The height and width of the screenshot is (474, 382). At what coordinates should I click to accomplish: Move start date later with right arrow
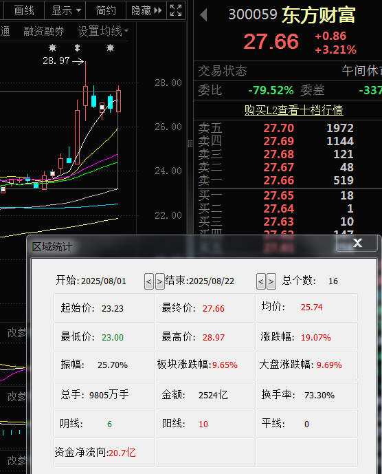pyautogui.click(x=160, y=281)
